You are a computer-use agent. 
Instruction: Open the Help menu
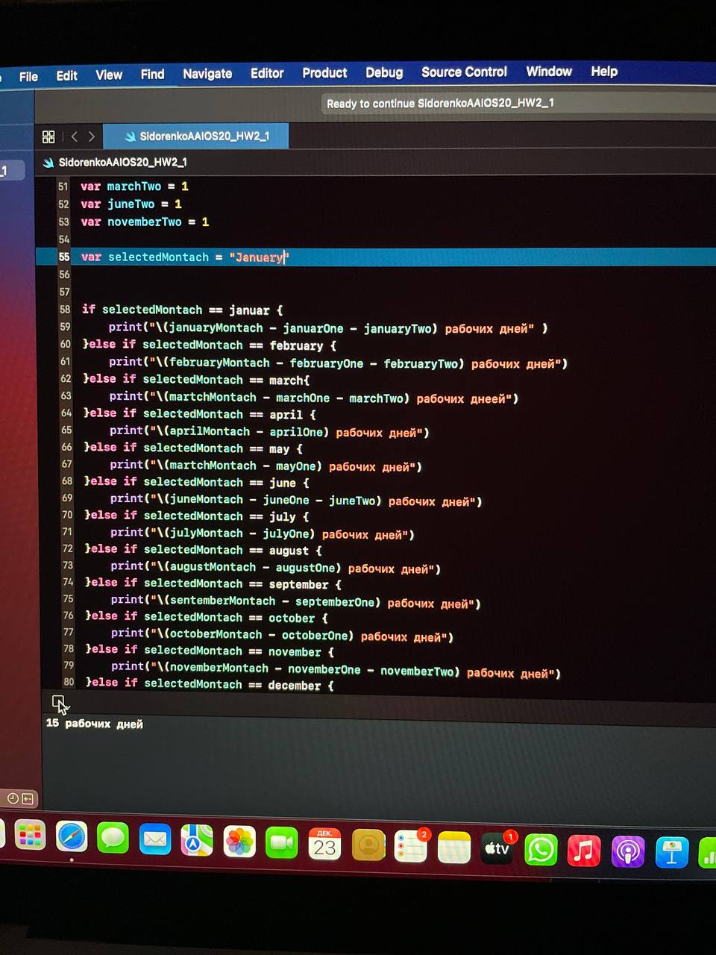point(604,71)
